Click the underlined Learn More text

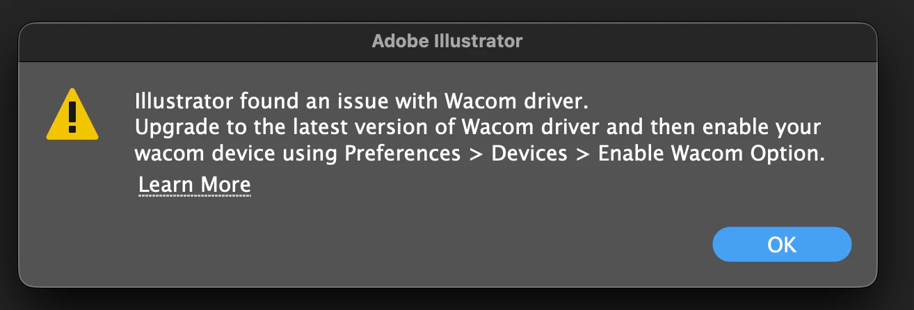click(195, 185)
